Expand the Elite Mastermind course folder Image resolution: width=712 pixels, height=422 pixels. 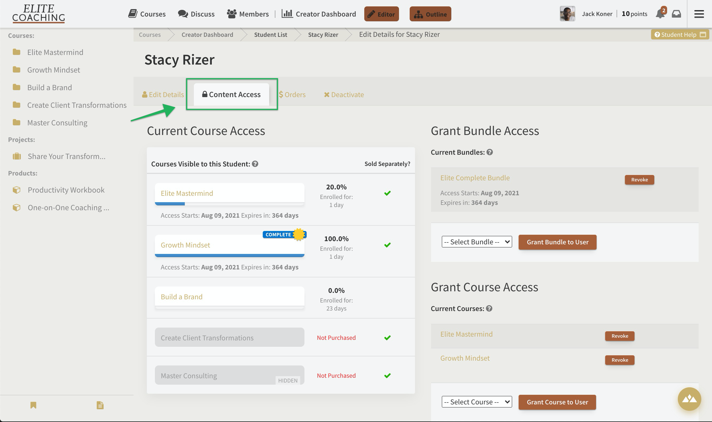[17, 52]
